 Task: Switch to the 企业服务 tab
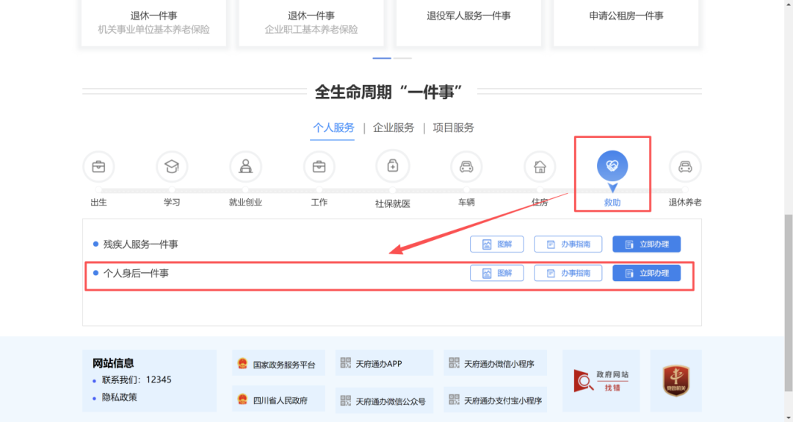(x=394, y=128)
